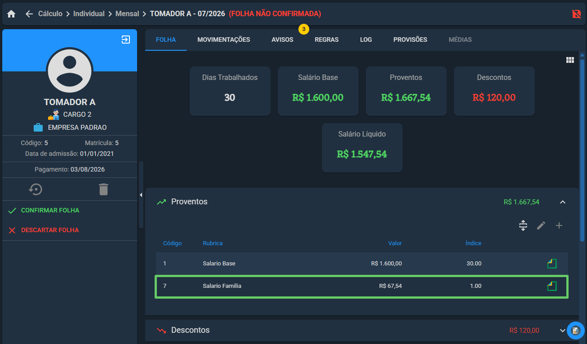
Task: Go to the home screen icon
Action: 11,14
